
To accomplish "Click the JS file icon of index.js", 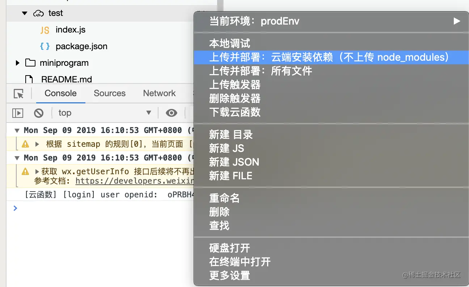I will 45,30.
